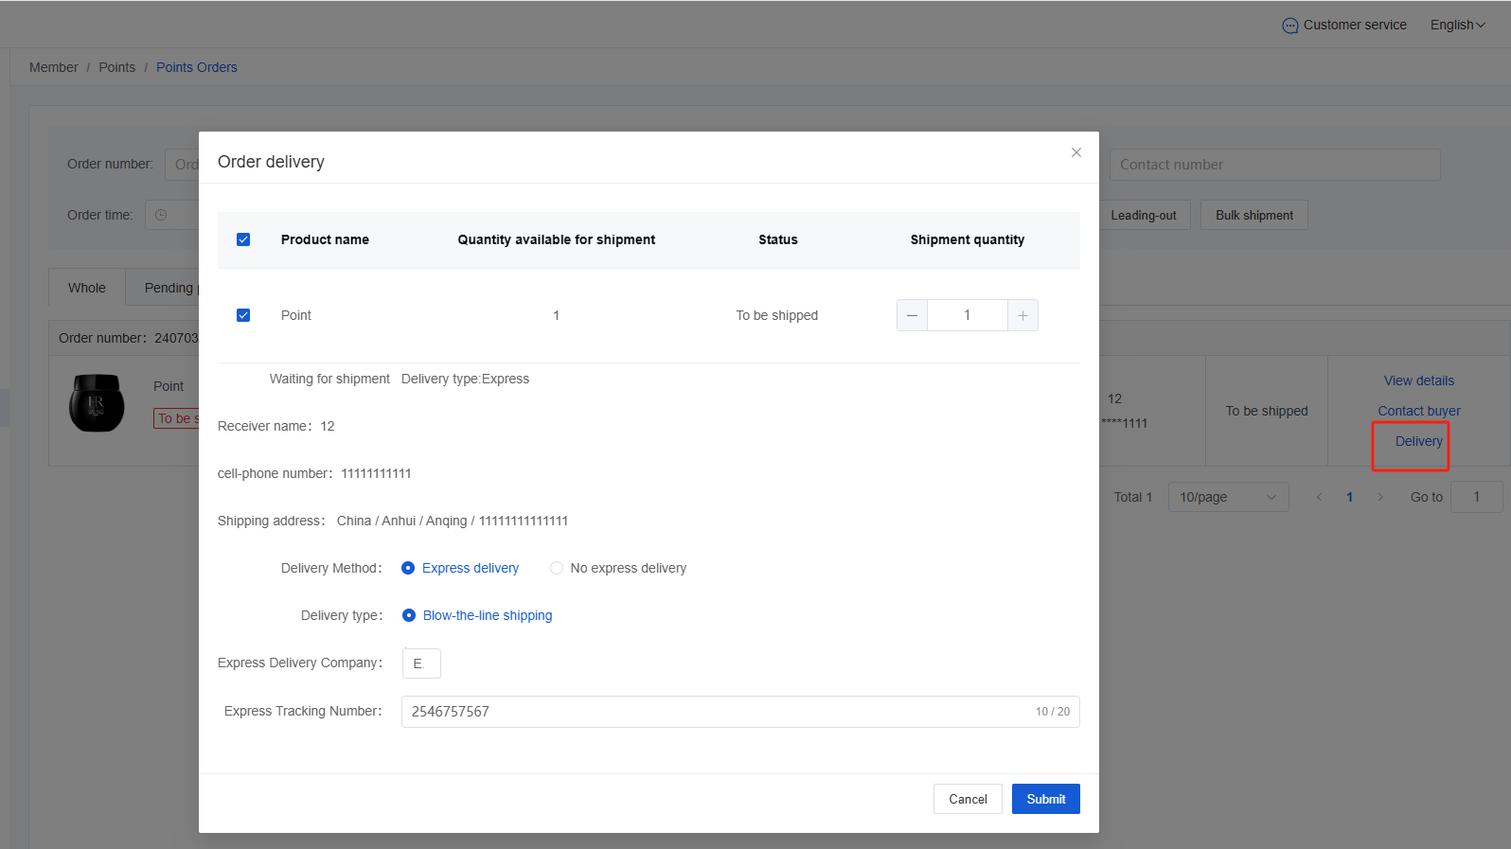Click the Order time clock icon
1511x849 pixels.
click(x=161, y=215)
